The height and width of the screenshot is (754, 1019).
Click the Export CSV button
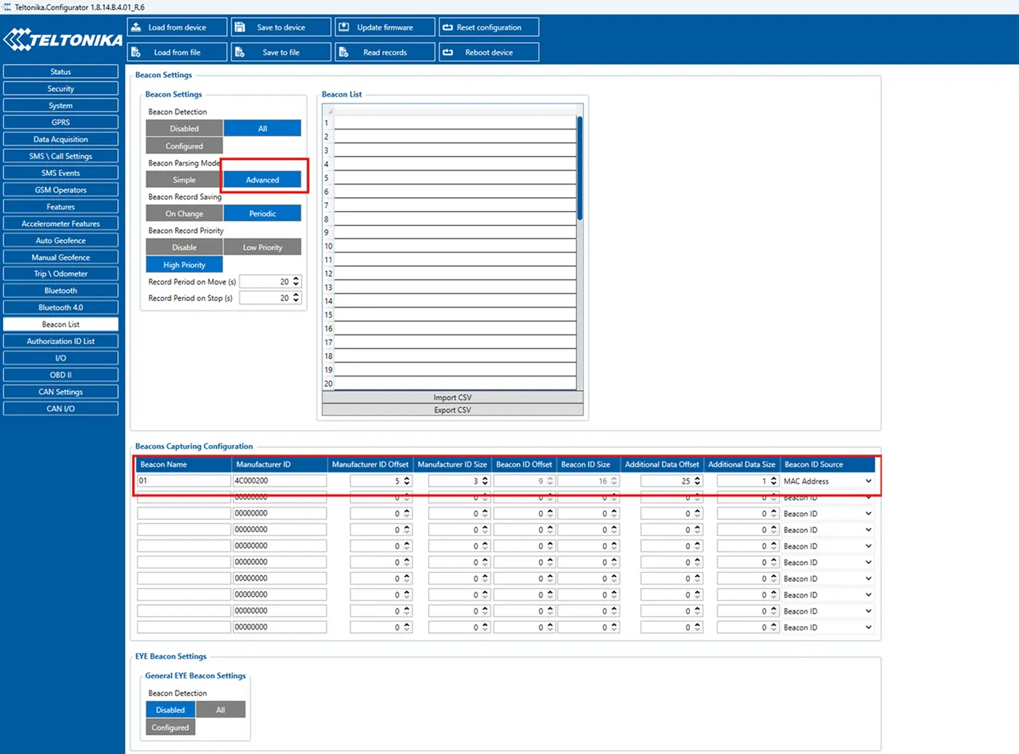tap(453, 409)
